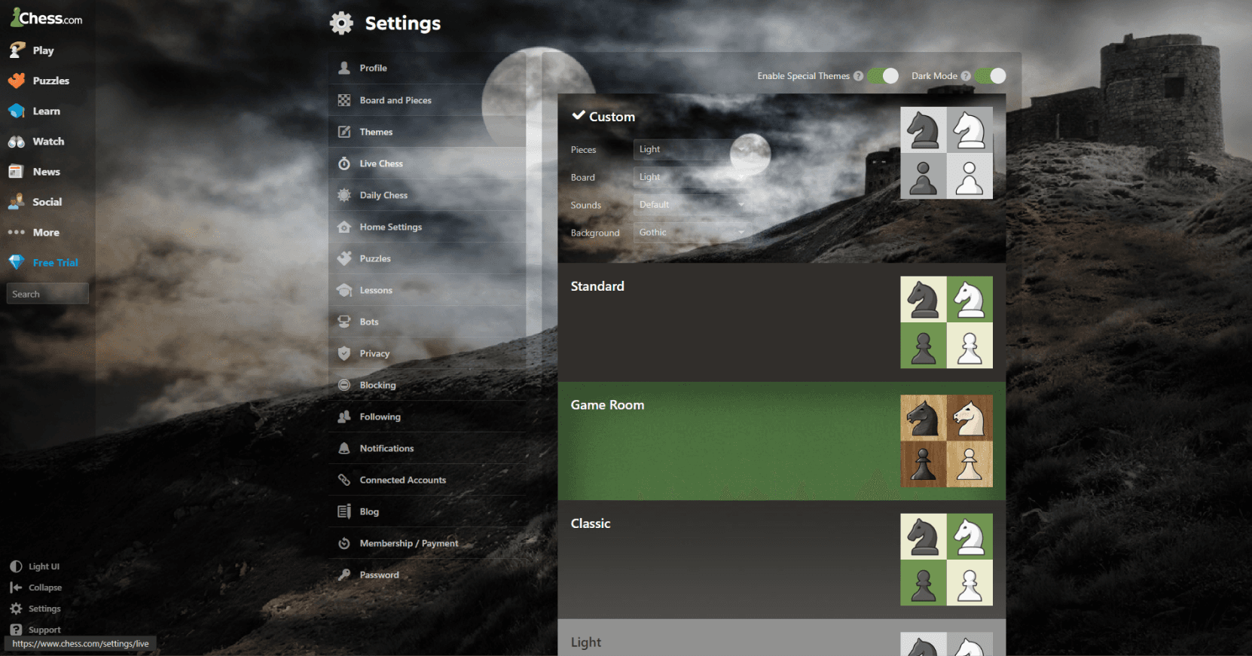Click the Bots monitor icon
1252x656 pixels.
point(344,322)
